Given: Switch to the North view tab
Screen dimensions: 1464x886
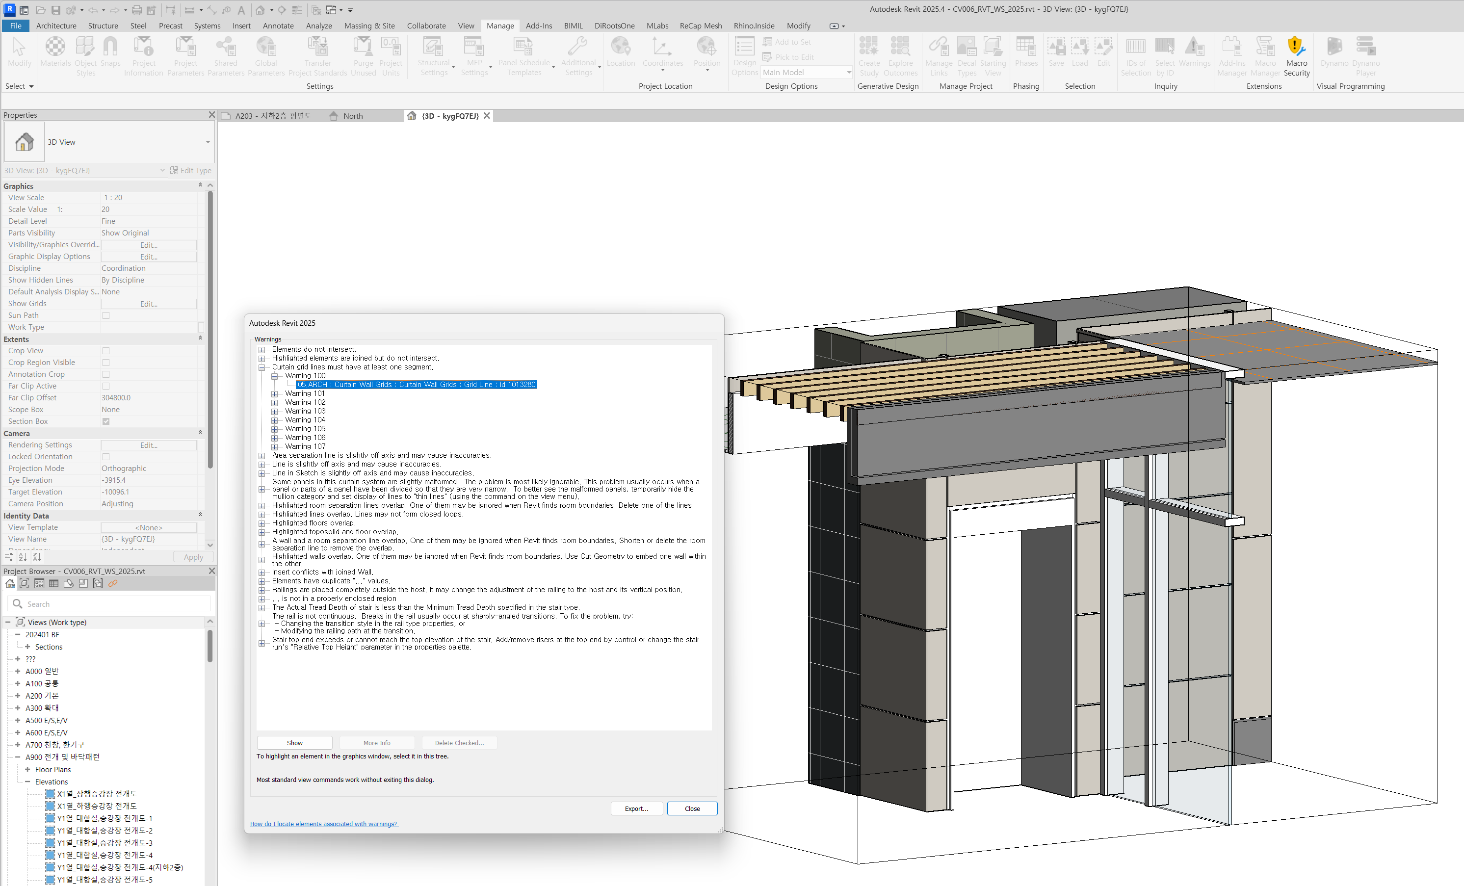Looking at the screenshot, I should tap(352, 116).
